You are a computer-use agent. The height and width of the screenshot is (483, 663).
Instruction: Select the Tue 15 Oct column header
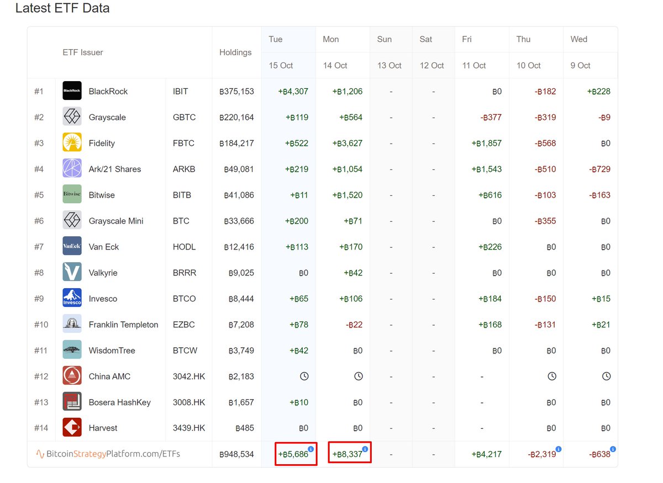[288, 52]
